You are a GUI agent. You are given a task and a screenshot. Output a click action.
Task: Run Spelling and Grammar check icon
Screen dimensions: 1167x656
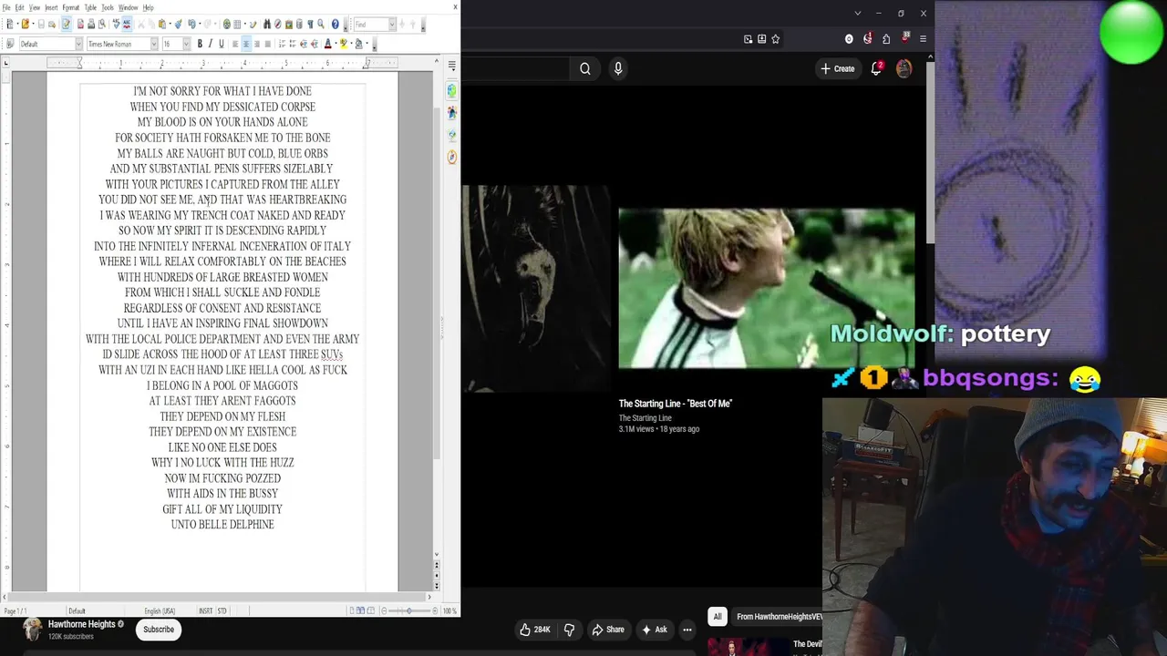117,25
